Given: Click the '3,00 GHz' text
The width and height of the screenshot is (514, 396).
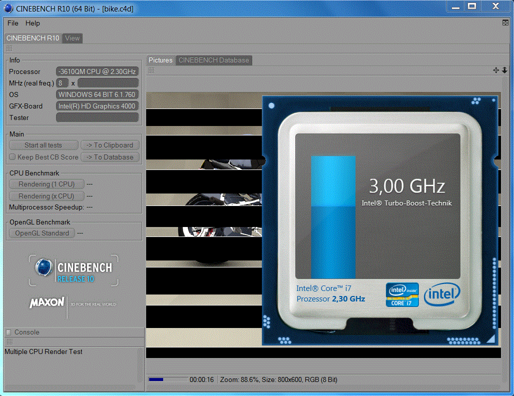Looking at the screenshot, I should [407, 186].
